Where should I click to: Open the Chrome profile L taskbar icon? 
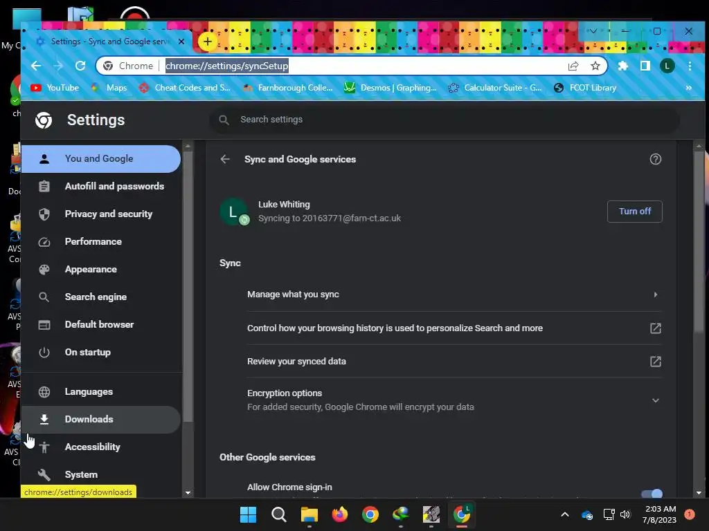click(462, 514)
